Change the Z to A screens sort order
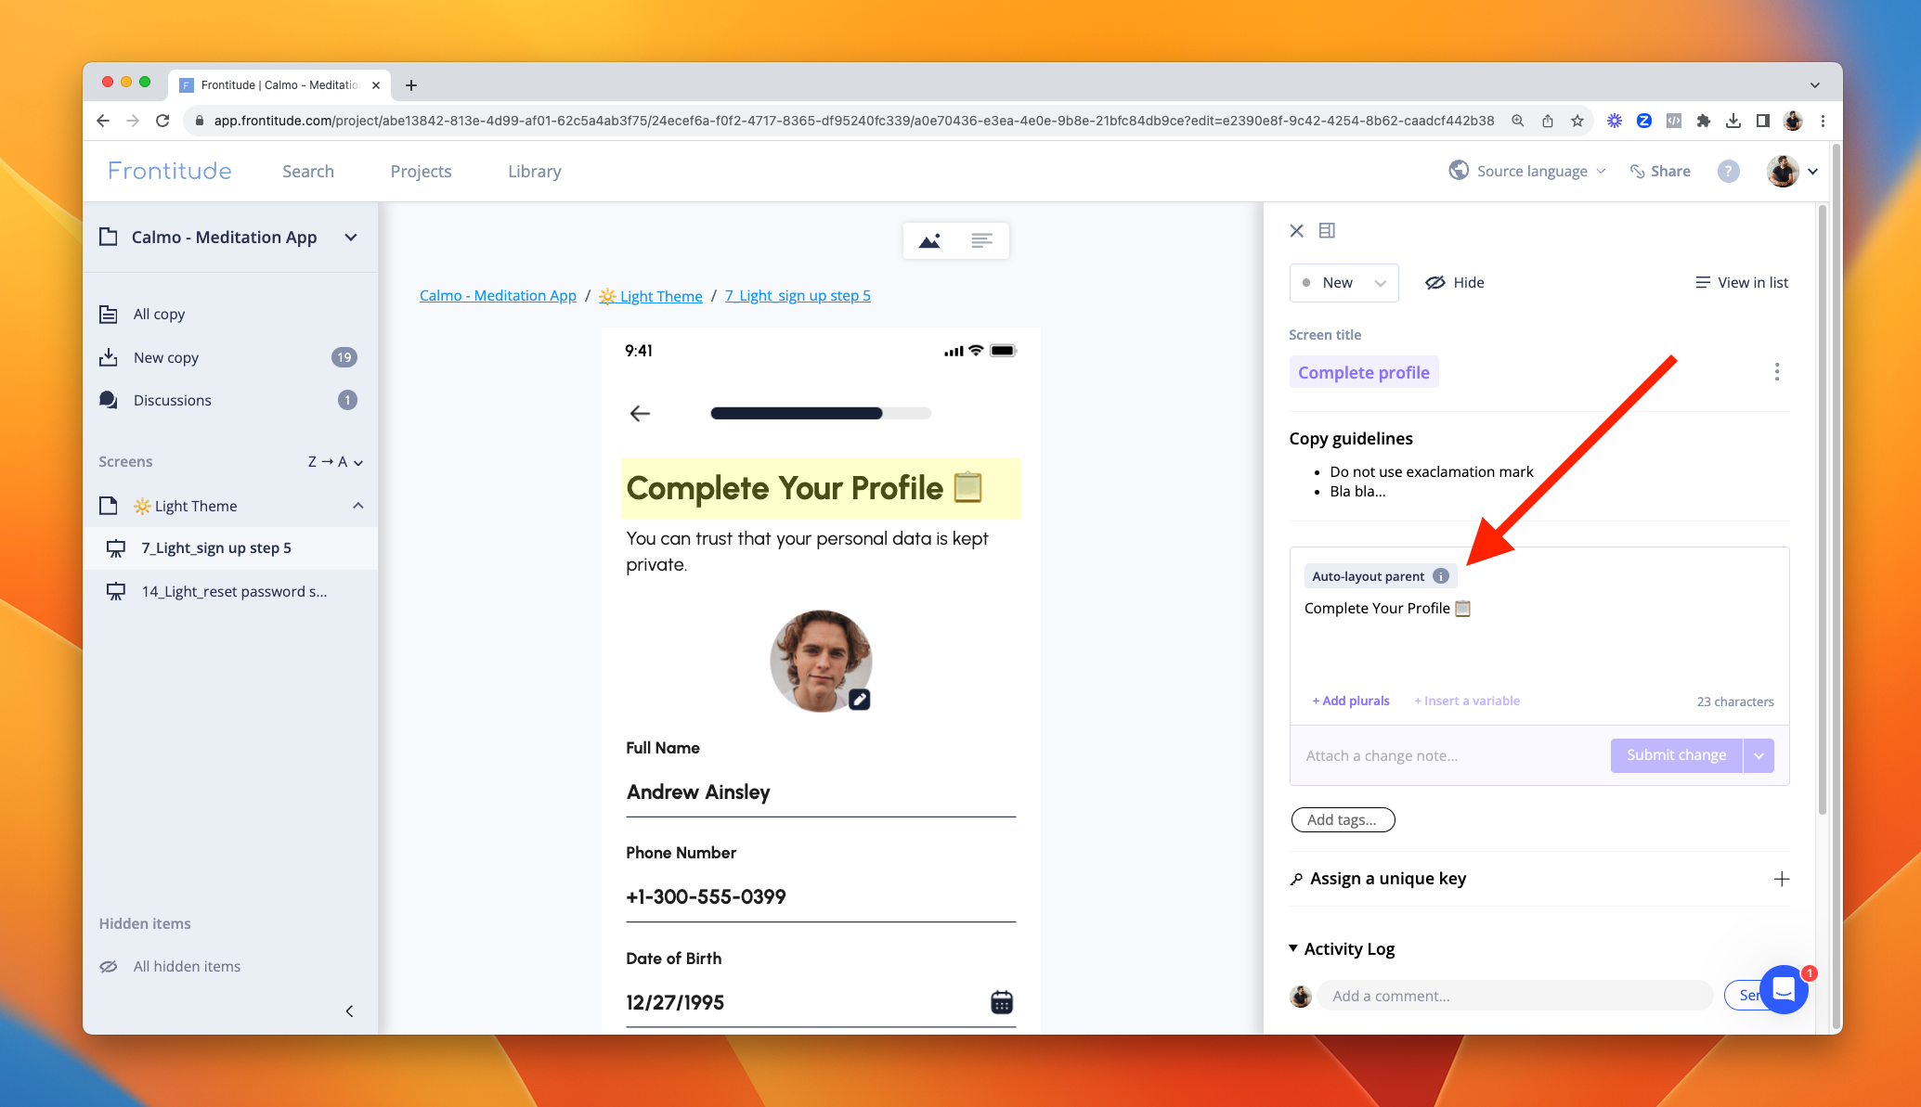 coord(335,462)
